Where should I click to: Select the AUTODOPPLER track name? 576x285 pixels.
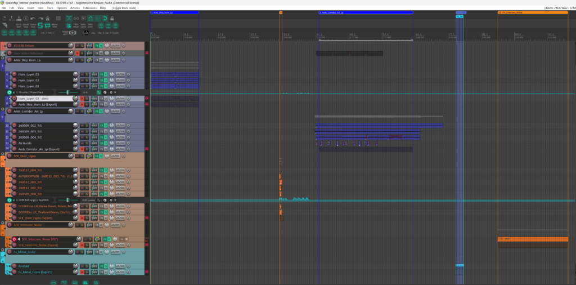46,176
